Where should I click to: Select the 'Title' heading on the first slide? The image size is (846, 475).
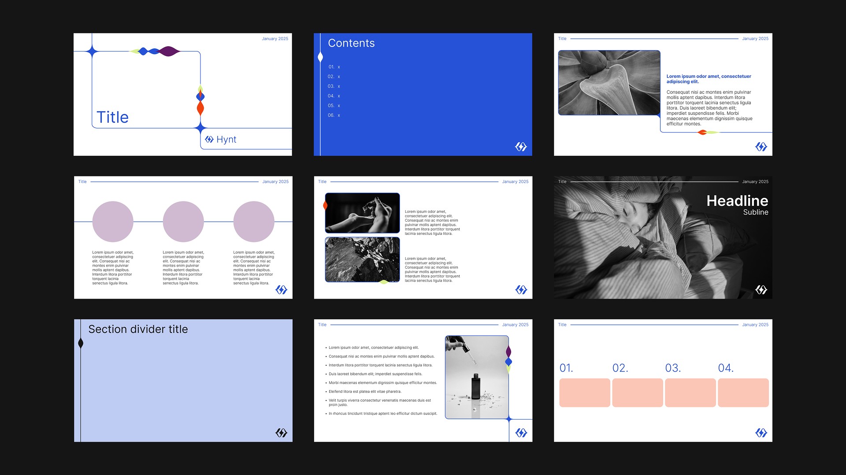112,117
